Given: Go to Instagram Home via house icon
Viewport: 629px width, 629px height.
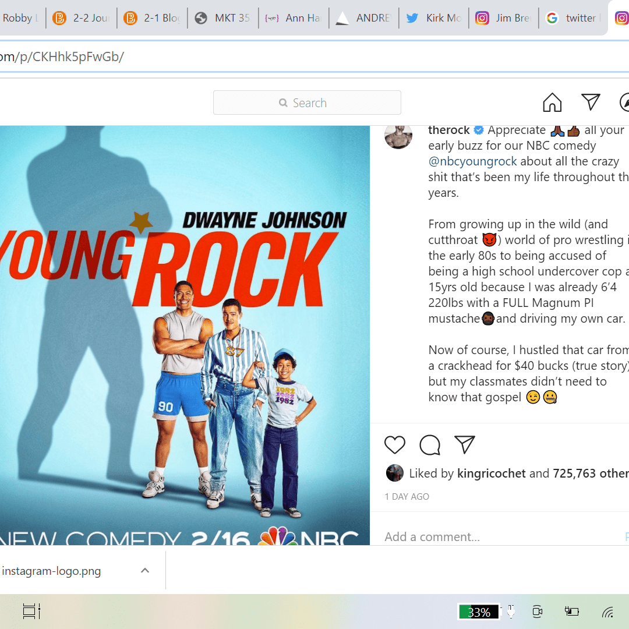Looking at the screenshot, I should coord(552,103).
